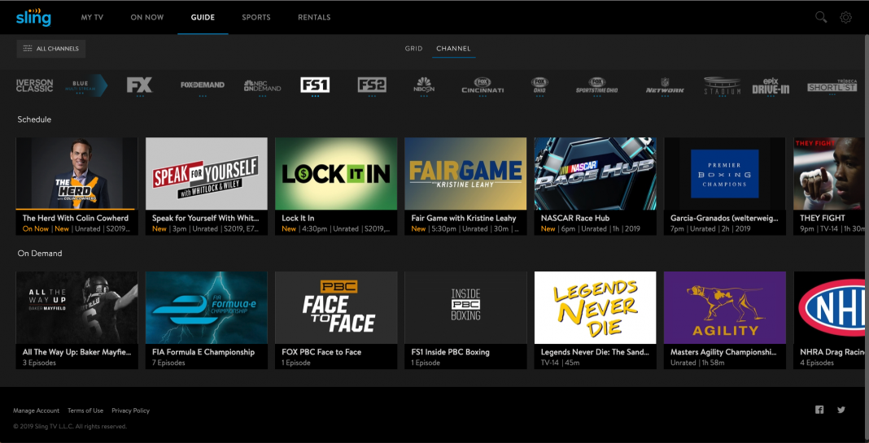Switch to Grid view

coord(413,49)
